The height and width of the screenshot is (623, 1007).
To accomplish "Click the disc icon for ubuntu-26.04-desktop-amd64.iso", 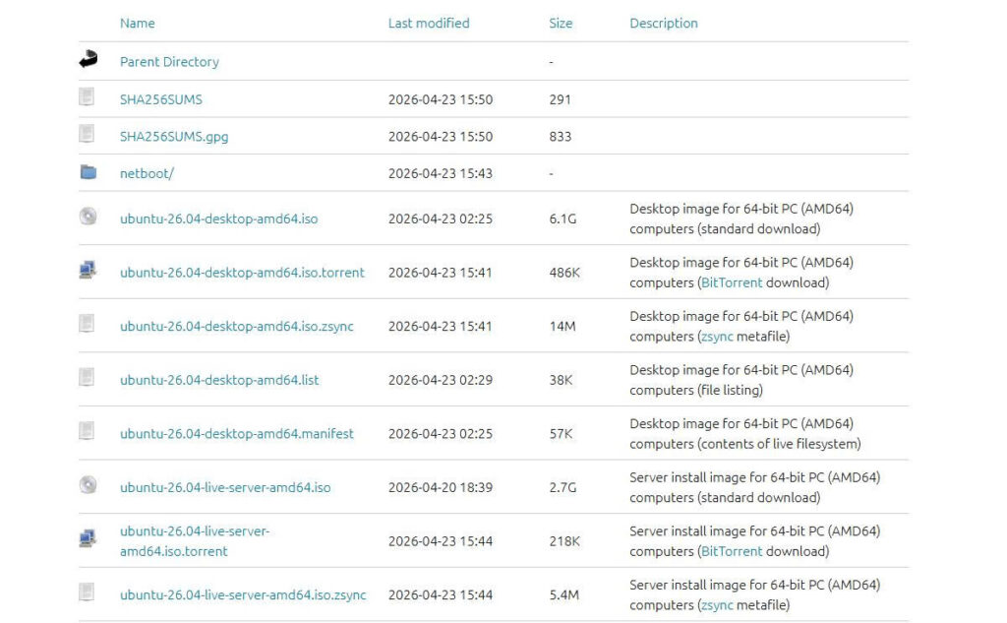I will pyautogui.click(x=88, y=216).
